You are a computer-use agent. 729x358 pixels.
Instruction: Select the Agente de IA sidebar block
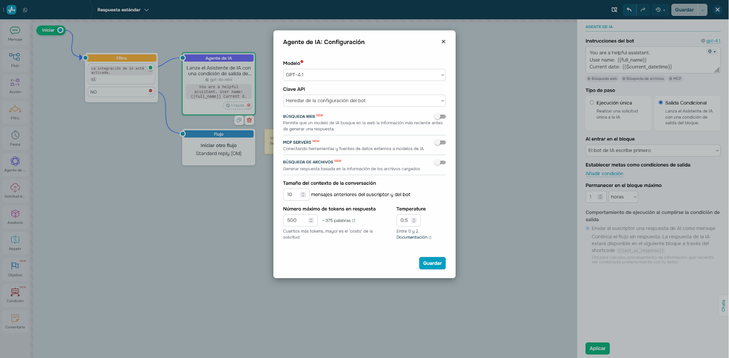15,164
